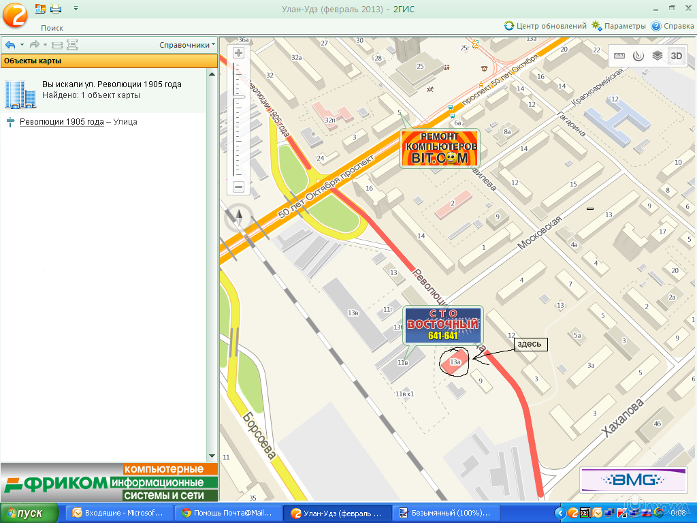Click the СТО Восточный ad banner on map
Screen dimensions: 697x523
(x=442, y=326)
